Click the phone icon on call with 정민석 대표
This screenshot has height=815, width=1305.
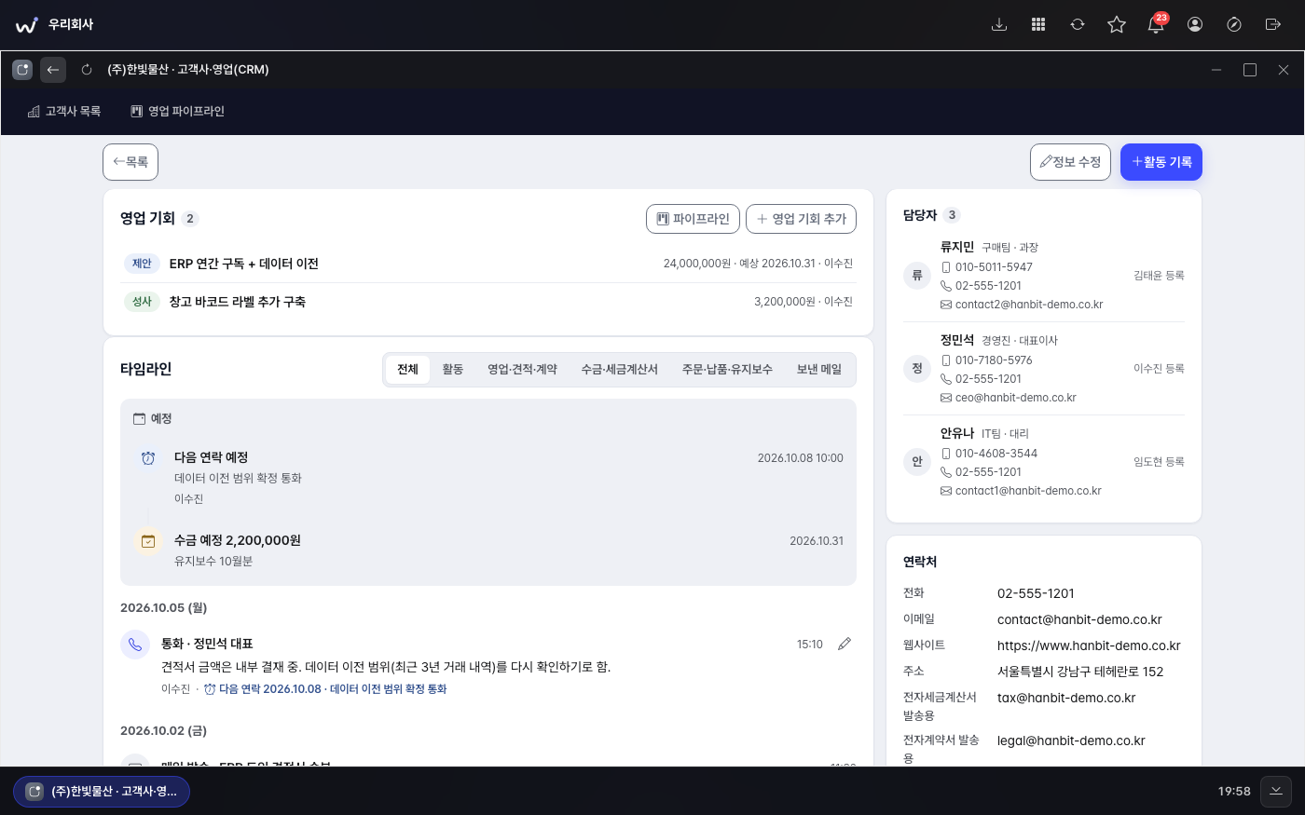(x=135, y=645)
